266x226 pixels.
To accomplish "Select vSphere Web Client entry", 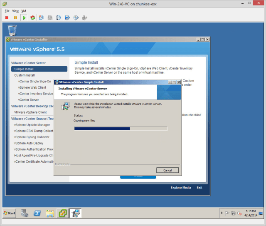I will (x=32, y=87).
